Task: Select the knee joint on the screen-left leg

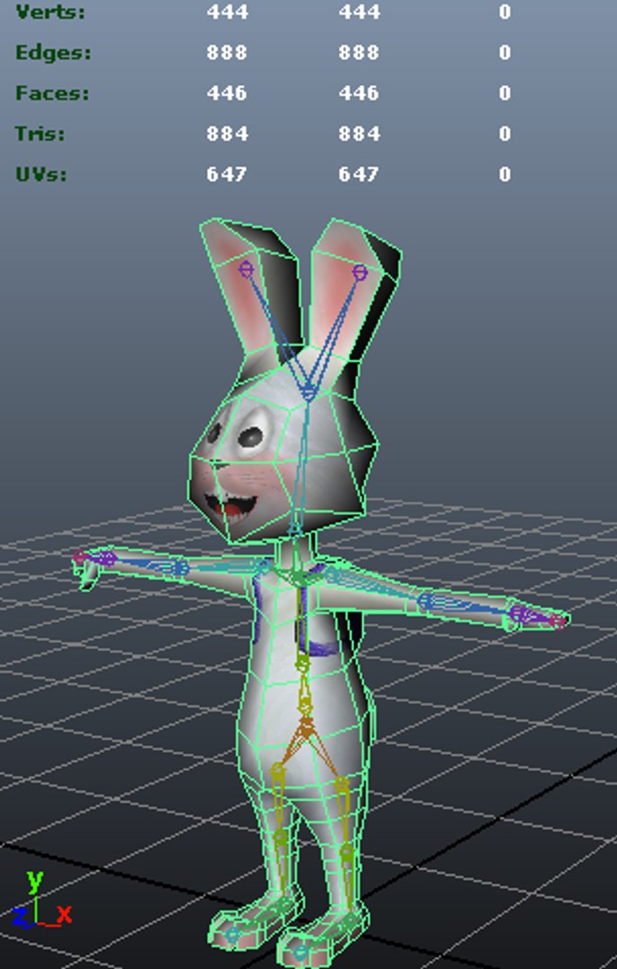Action: pos(280,839)
